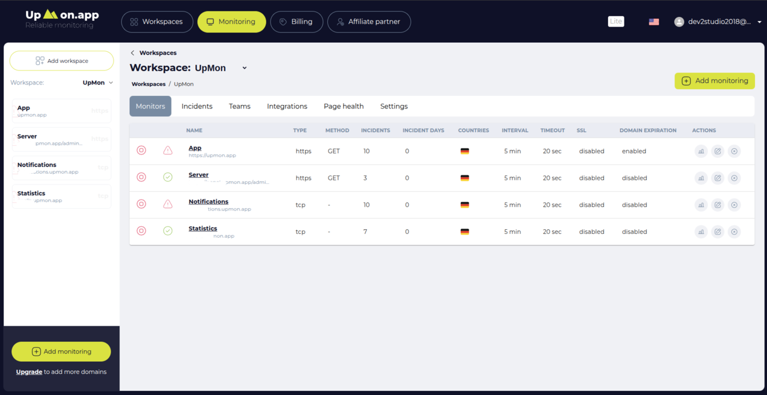Image resolution: width=767 pixels, height=395 pixels.
Task: Edit the App monitor
Action: [717, 151]
